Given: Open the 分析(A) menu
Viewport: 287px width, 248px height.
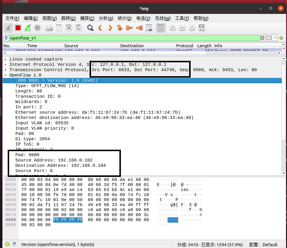Looking at the screenshot, I should (106, 18).
